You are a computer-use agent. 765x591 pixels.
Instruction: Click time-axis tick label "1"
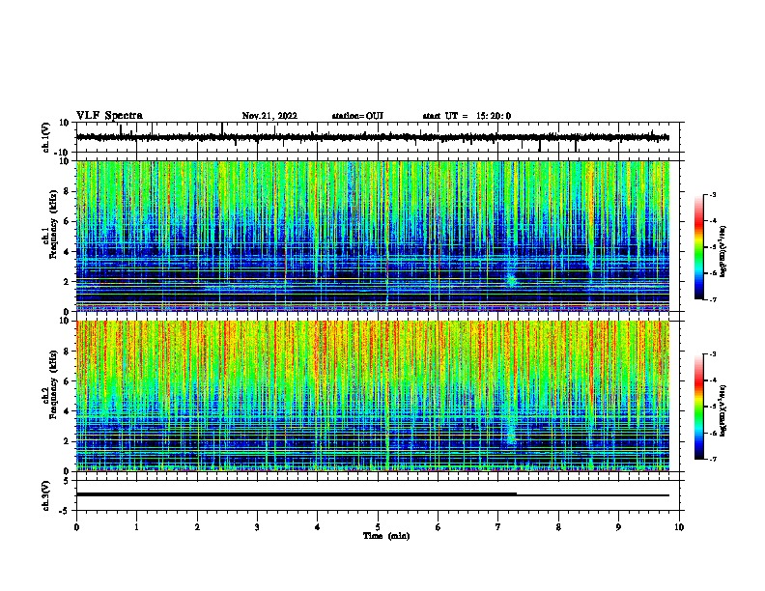coord(136,527)
